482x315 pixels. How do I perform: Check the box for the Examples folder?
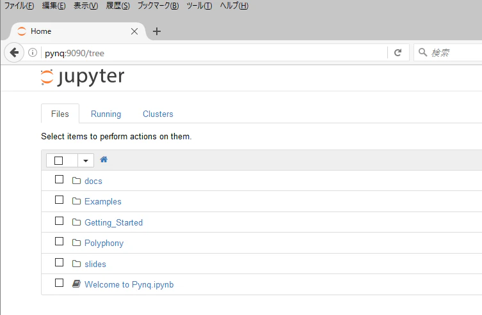coord(59,200)
